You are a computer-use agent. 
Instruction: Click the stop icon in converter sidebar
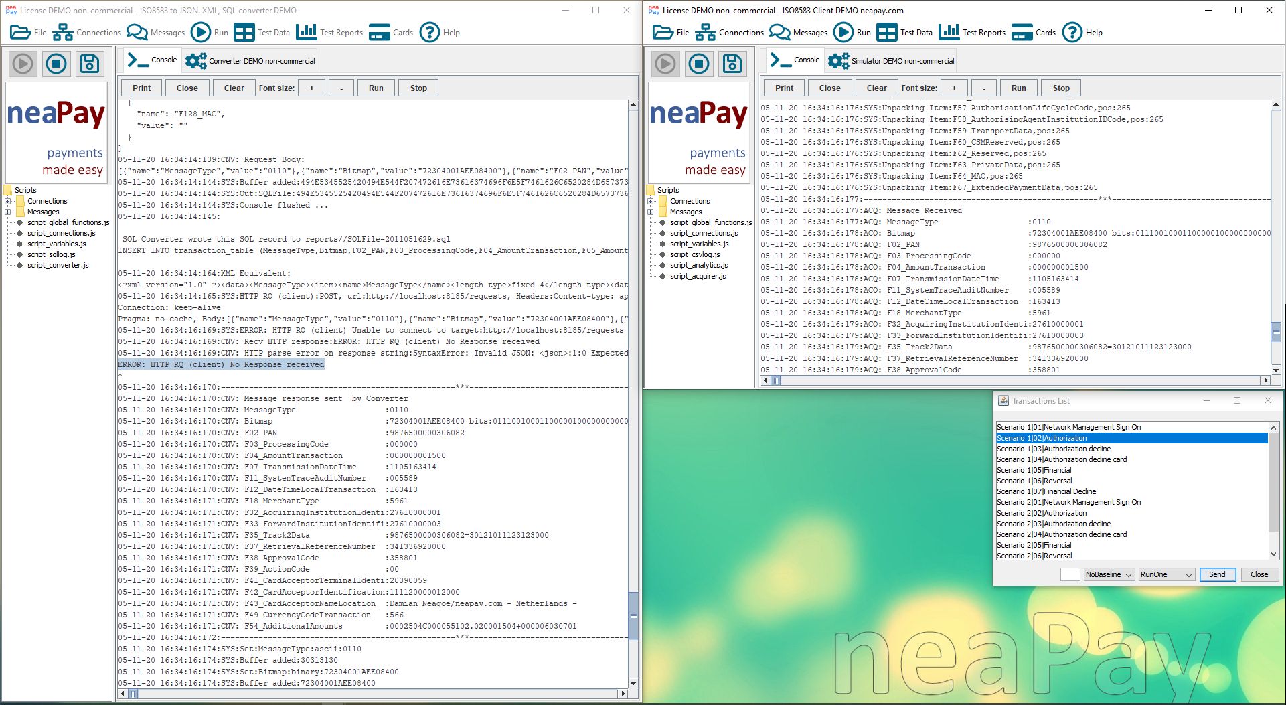tap(56, 64)
